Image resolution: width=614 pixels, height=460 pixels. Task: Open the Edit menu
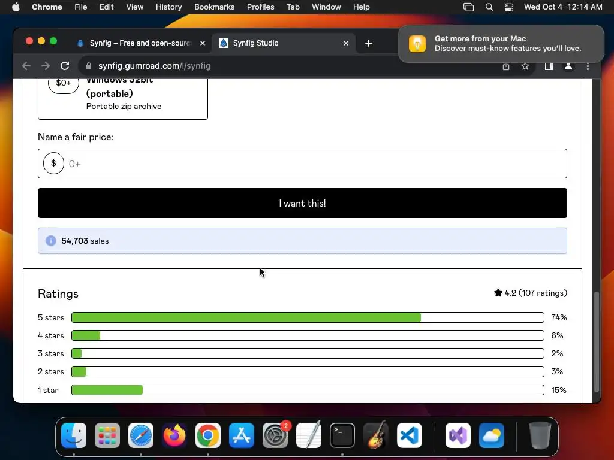coord(106,7)
